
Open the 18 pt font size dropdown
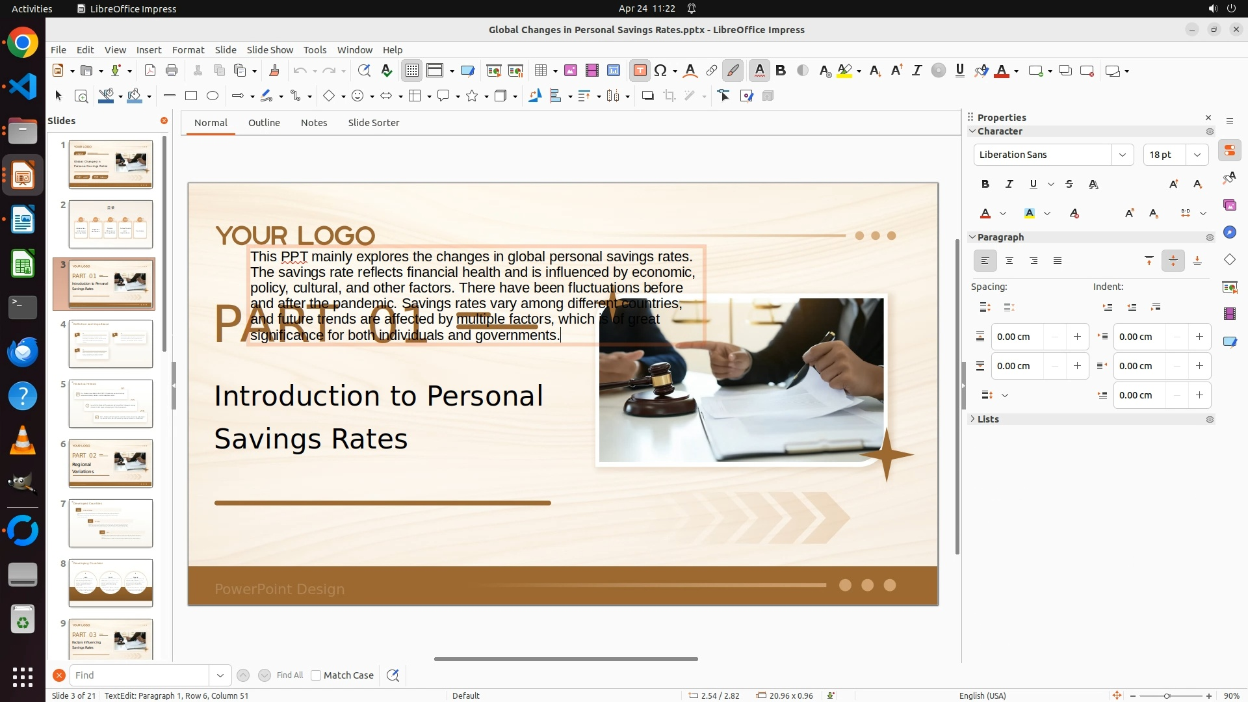click(1197, 155)
